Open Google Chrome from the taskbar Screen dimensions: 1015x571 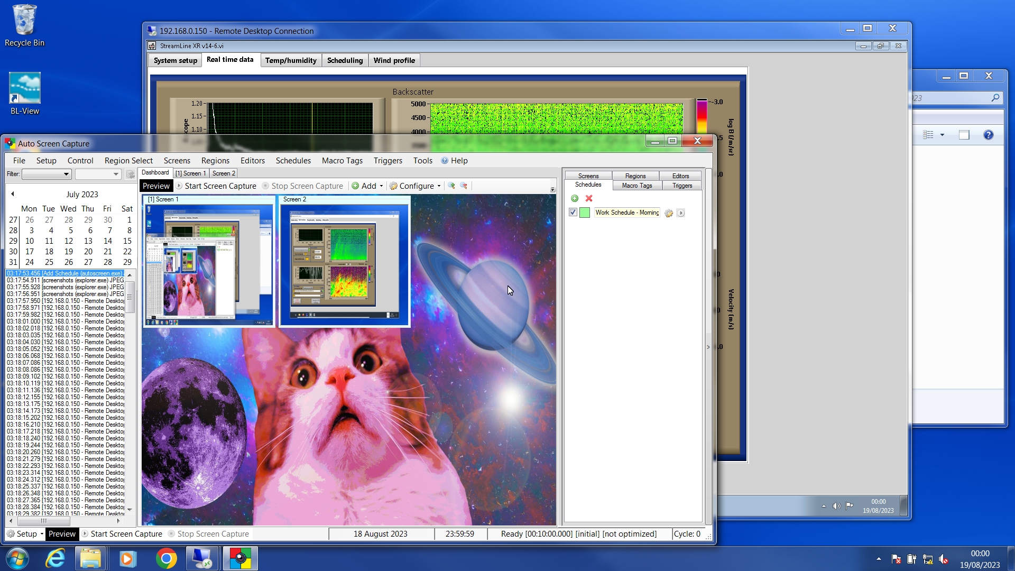click(x=166, y=558)
